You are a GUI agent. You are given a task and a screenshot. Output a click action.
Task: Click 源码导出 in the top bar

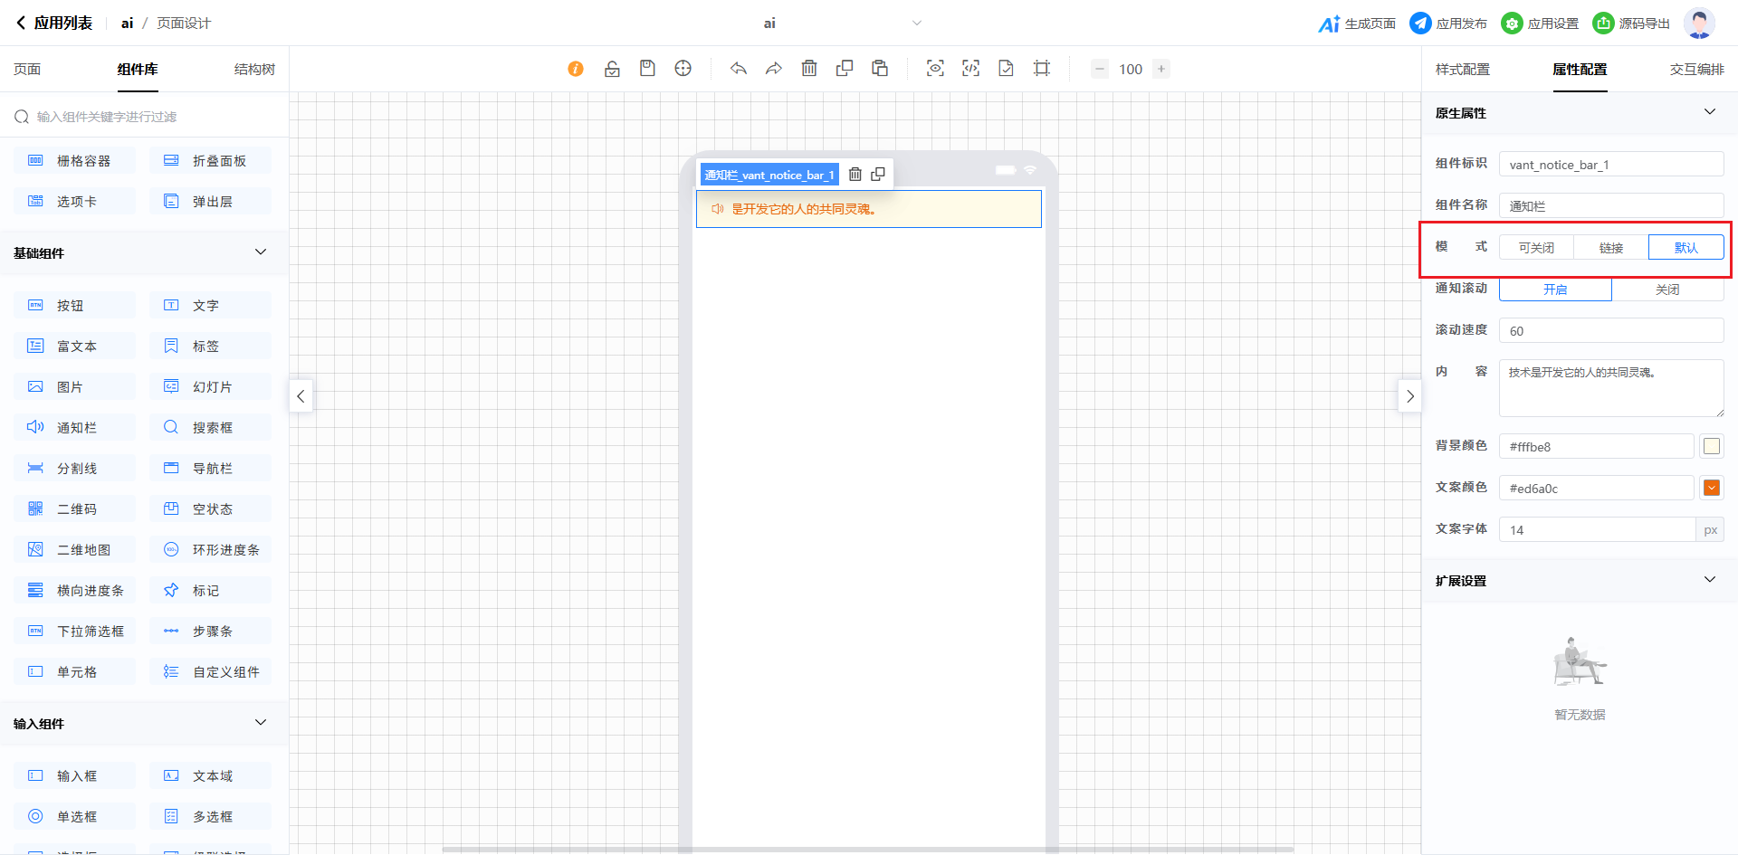tap(1631, 24)
